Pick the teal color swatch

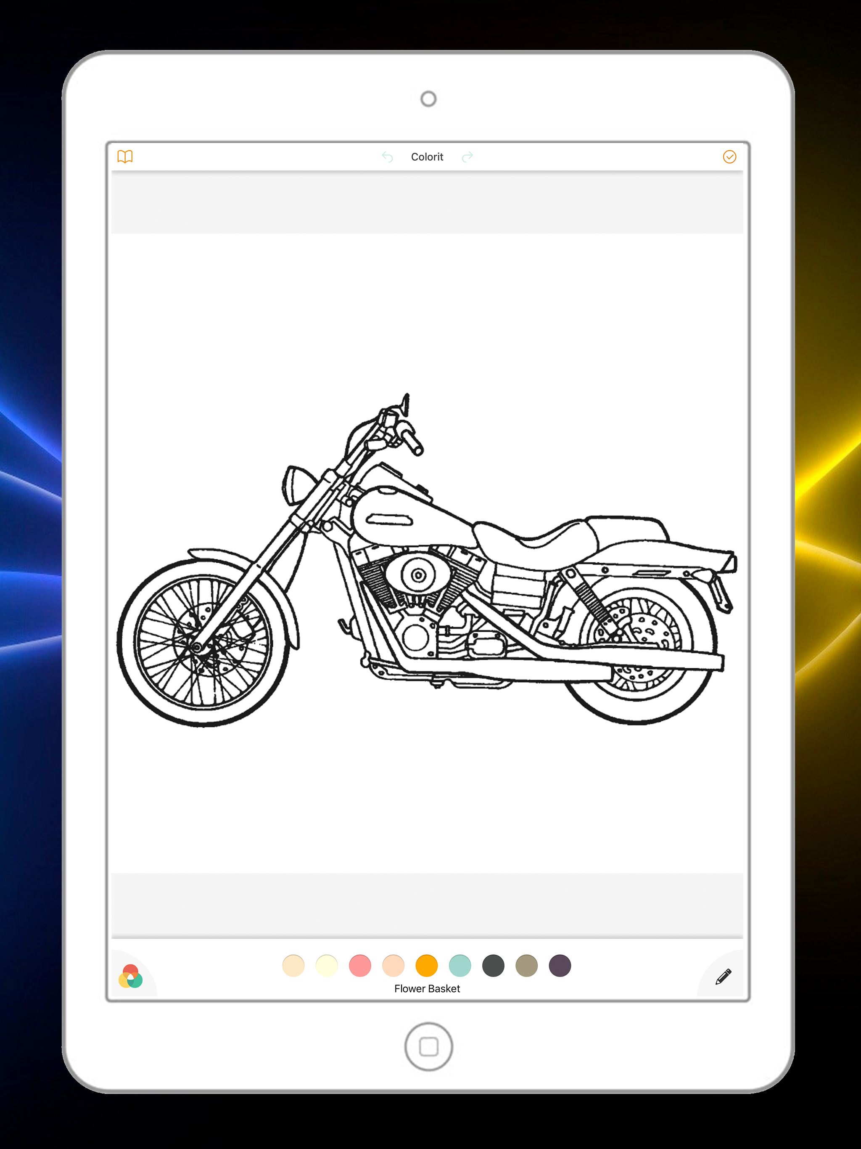coord(460,966)
